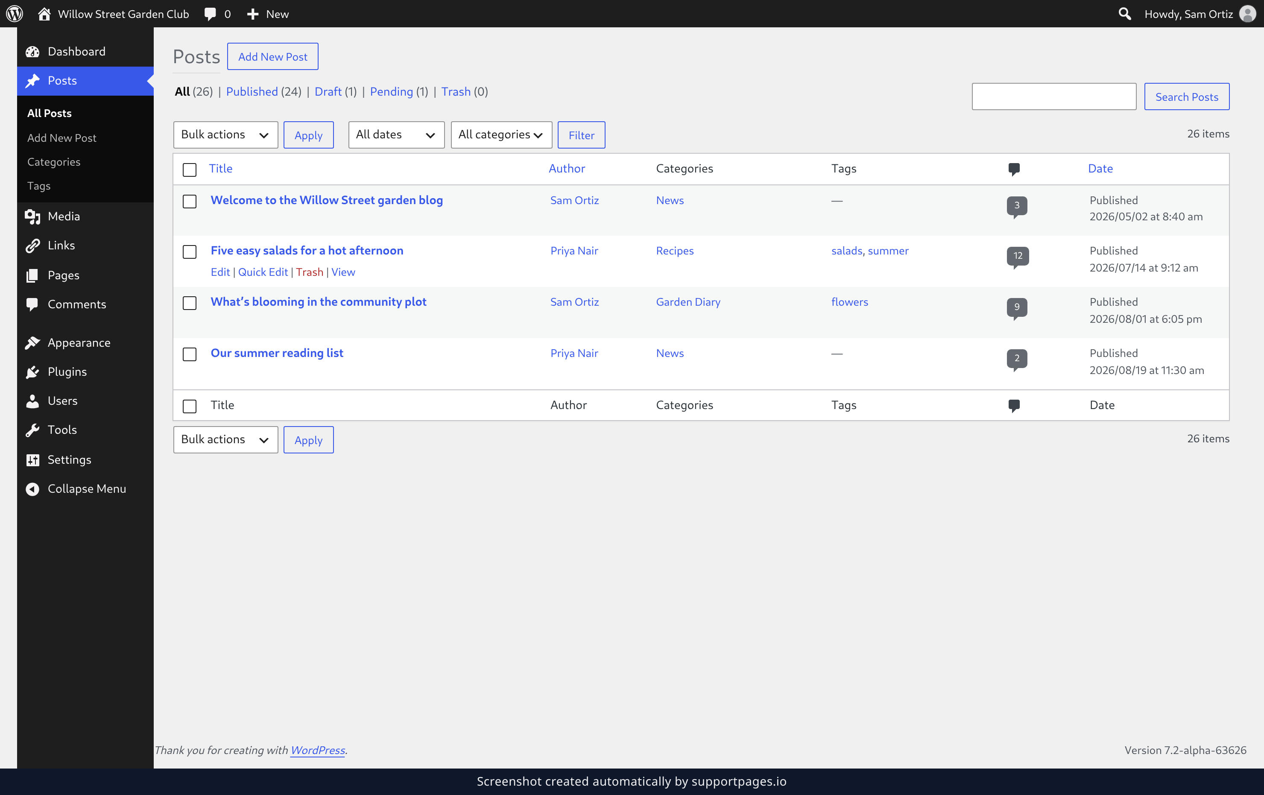Tick the select-all checkbox in table header
The image size is (1264, 795).
[190, 170]
